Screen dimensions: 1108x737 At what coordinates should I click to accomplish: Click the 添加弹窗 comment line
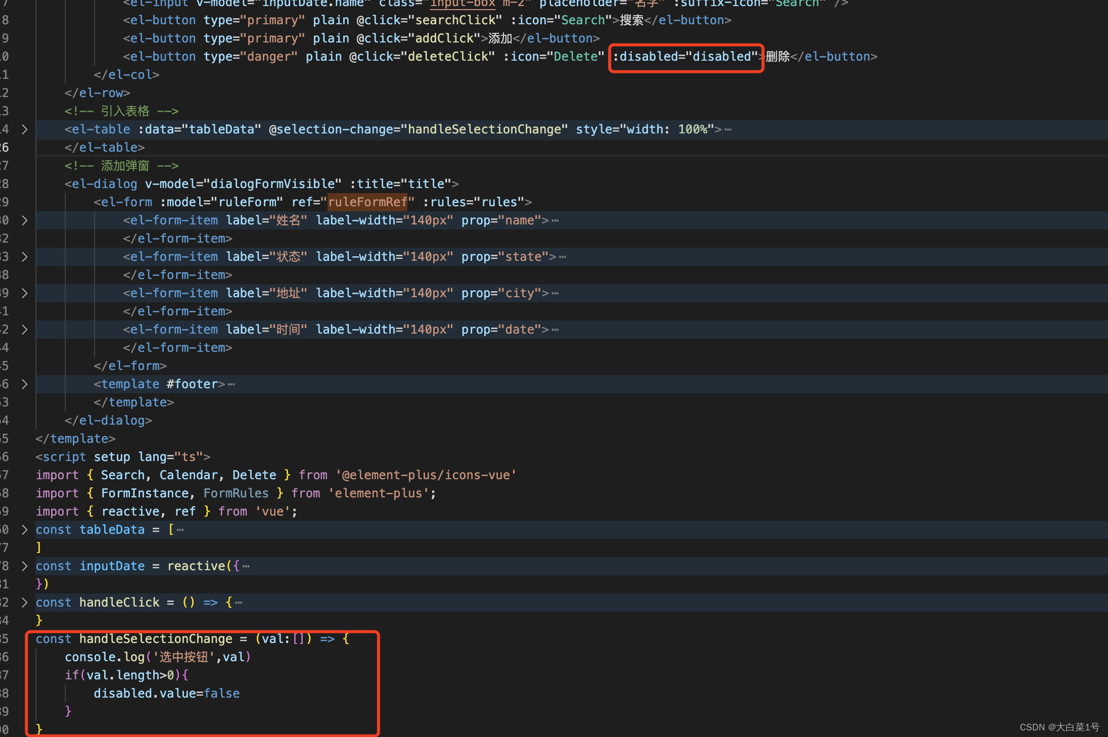[121, 166]
